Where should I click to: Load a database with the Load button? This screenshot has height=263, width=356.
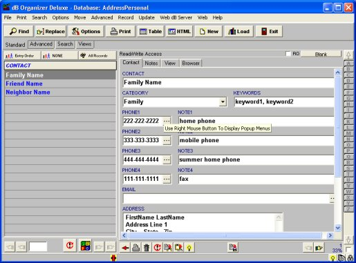pos(239,31)
